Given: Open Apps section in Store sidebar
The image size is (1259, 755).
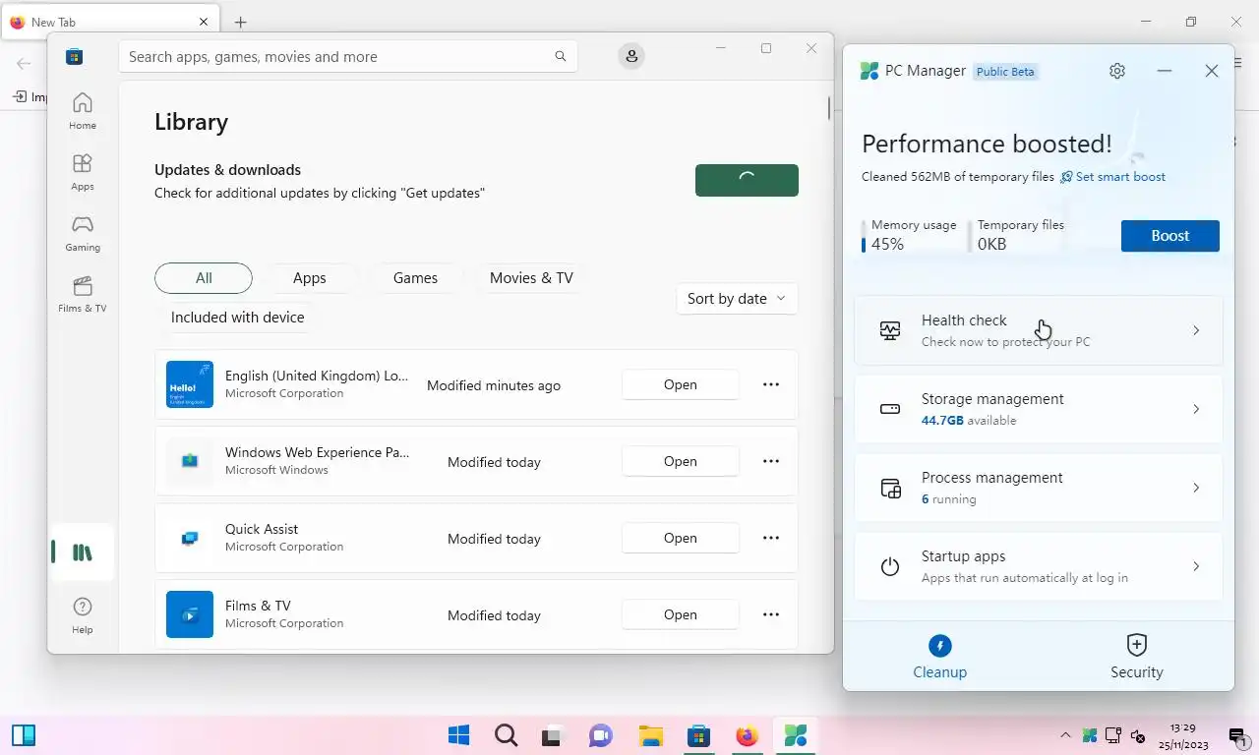Looking at the screenshot, I should (83, 171).
